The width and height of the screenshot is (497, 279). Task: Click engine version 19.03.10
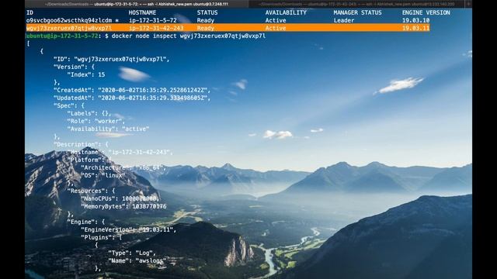click(416, 20)
